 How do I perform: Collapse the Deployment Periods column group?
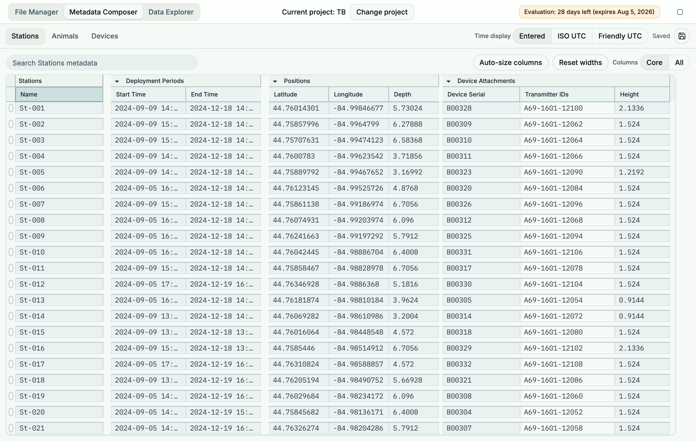117,81
